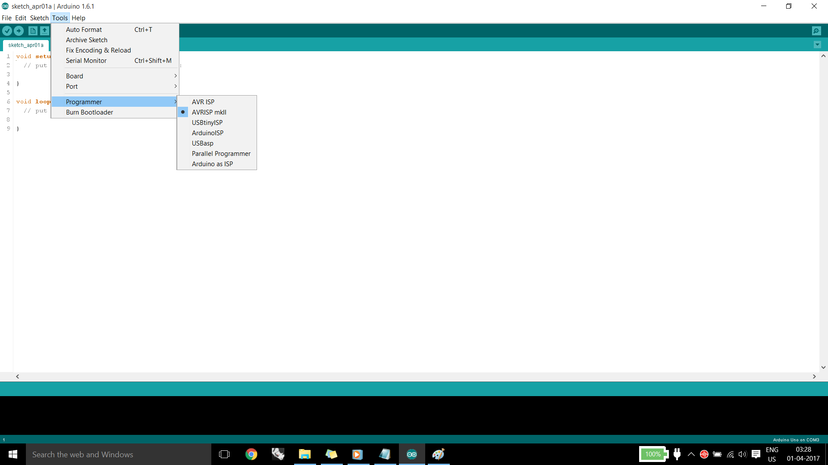
Task: Open the Serial Monitor magnifier icon
Action: pyautogui.click(x=816, y=31)
